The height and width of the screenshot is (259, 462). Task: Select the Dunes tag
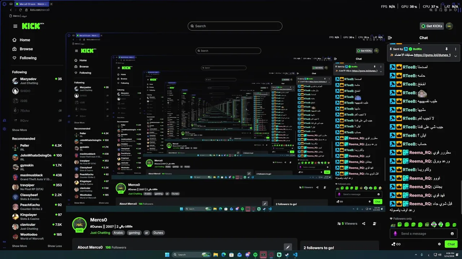click(158, 233)
